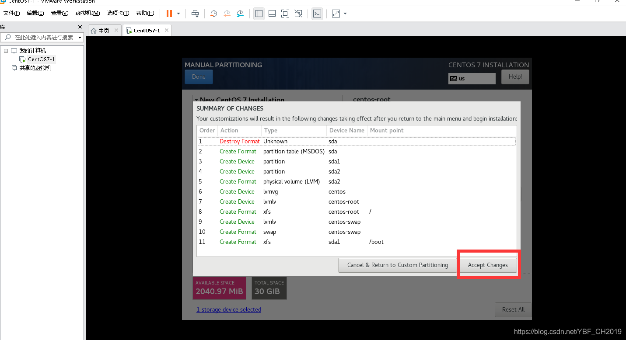Select row 4 Create Device sda2 partition

tap(357, 171)
